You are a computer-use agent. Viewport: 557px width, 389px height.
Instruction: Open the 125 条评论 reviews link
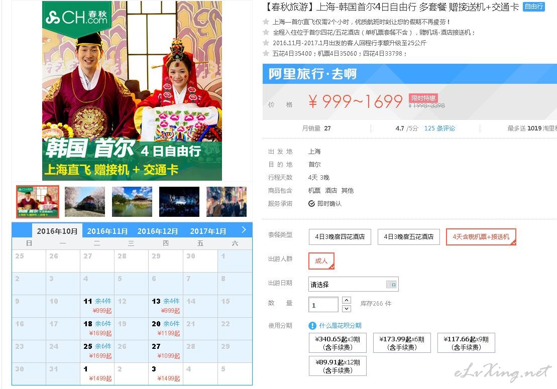tap(439, 128)
